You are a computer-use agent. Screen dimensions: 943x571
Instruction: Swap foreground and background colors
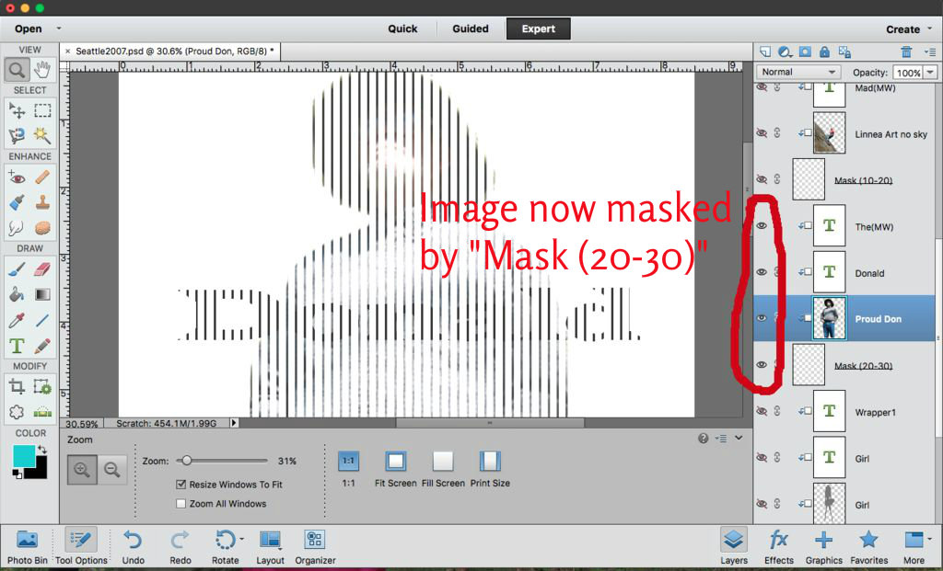pos(41,449)
